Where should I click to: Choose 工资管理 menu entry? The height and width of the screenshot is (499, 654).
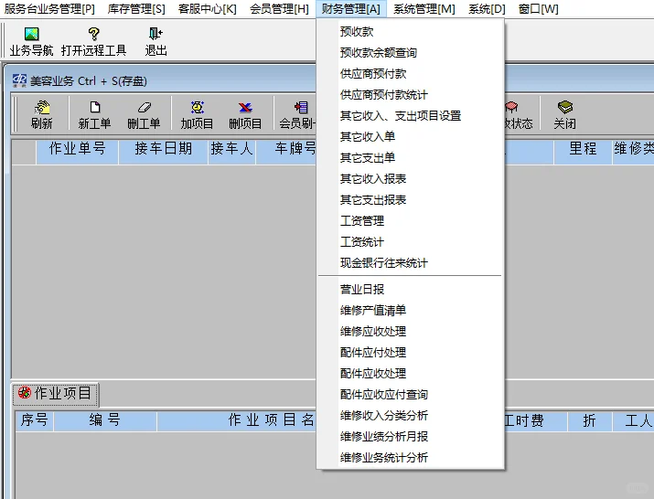coord(411,221)
